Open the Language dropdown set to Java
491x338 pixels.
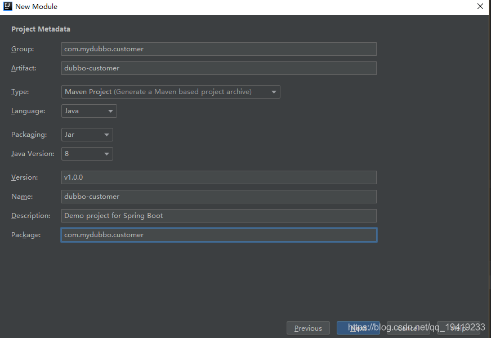tap(89, 111)
